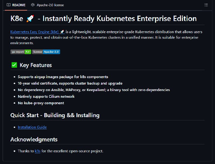The width and height of the screenshot is (215, 164).
Task: Click the Quick Start - Building && Installing heading
Action: [x=55, y=115]
